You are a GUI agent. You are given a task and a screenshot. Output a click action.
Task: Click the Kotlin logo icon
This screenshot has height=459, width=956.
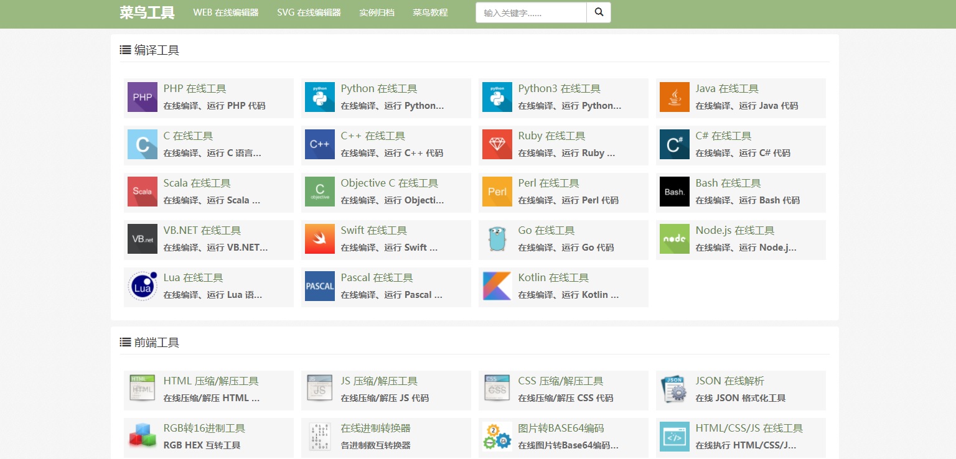[497, 286]
